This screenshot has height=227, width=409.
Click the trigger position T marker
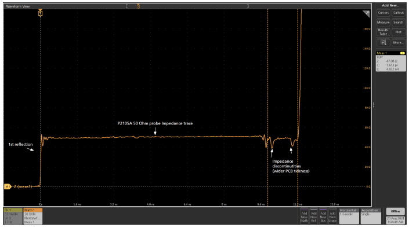coord(40,13)
